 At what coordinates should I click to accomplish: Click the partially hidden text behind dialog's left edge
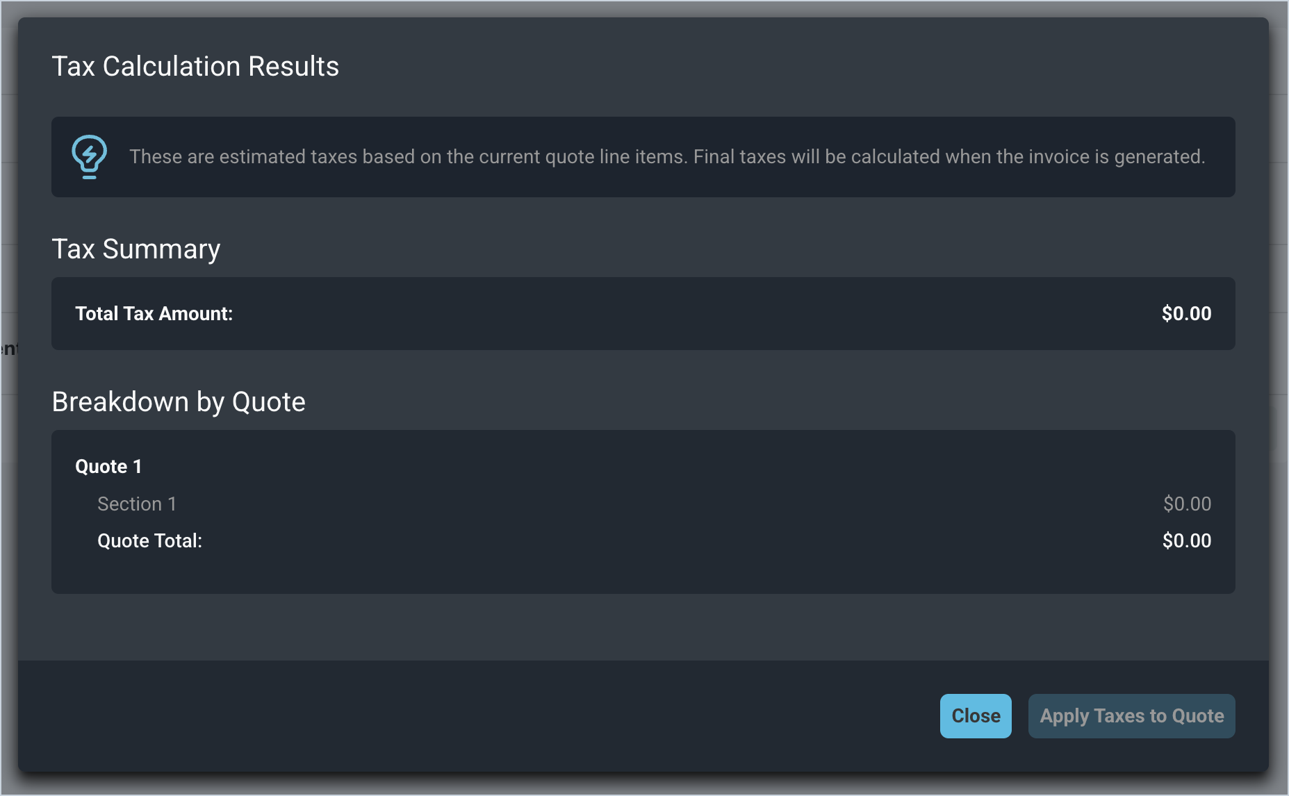(x=8, y=349)
